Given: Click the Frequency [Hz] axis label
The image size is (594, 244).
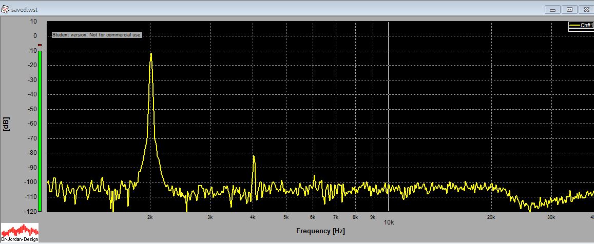Looking at the screenshot, I should coord(320,231).
